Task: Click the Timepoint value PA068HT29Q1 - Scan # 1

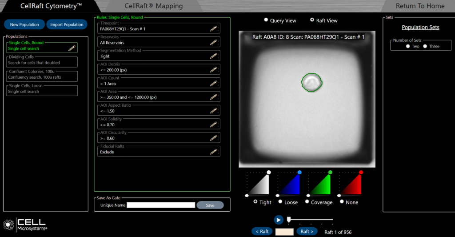Action: point(123,29)
